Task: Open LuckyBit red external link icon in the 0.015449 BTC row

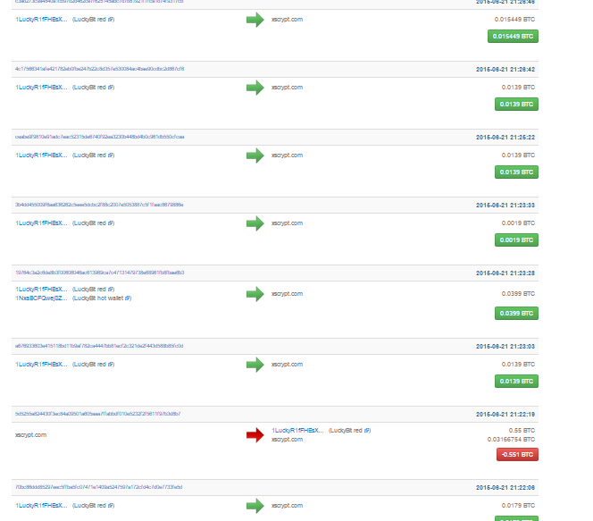Action: point(111,20)
